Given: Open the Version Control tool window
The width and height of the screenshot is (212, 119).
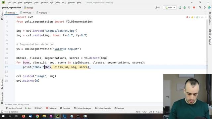Looking at the screenshot, I should [14, 108].
